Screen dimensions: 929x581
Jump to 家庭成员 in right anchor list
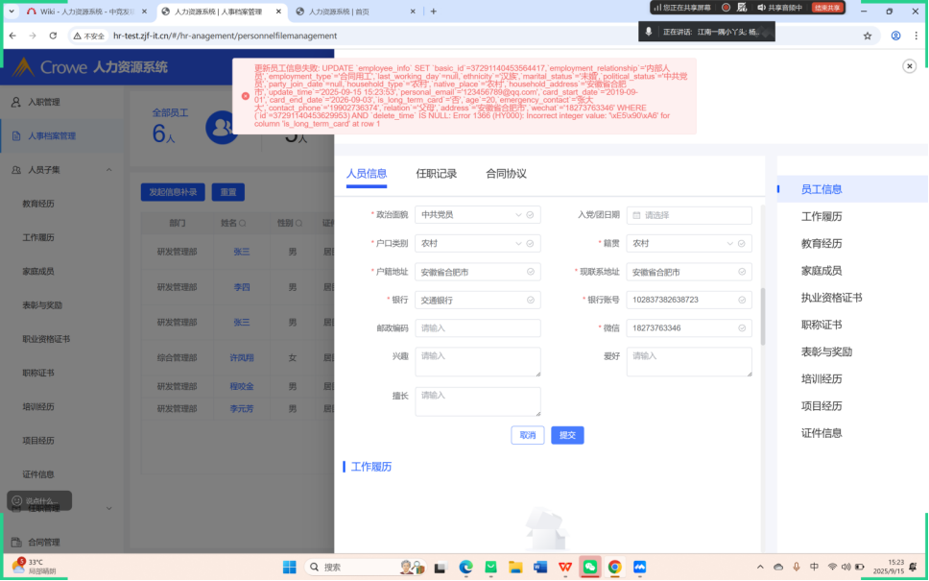tap(822, 271)
